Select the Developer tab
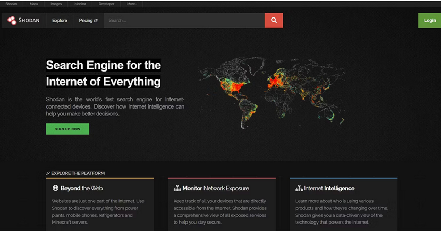Image resolution: width=441 pixels, height=231 pixels. coord(106,4)
